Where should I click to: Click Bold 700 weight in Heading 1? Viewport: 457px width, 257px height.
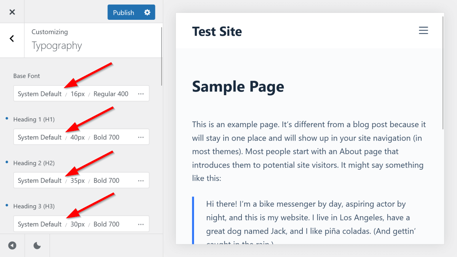106,137
